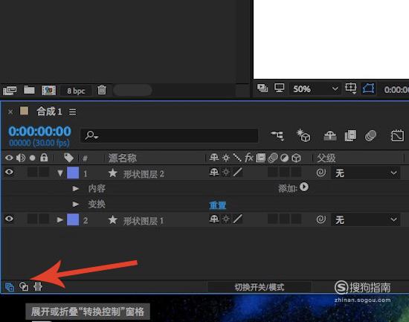
Task: Click the parent pick whip of 形状图层 2
Action: (321, 173)
